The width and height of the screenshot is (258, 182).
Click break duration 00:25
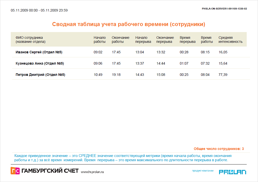point(184,75)
